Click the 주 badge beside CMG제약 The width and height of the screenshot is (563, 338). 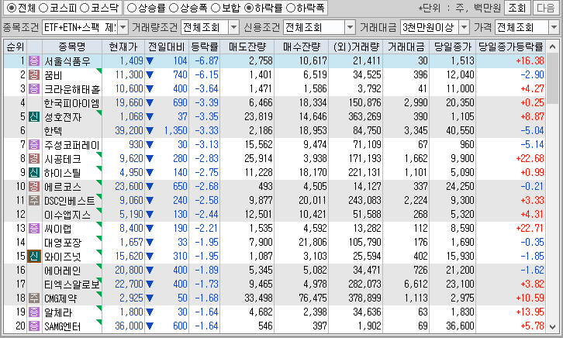34,298
